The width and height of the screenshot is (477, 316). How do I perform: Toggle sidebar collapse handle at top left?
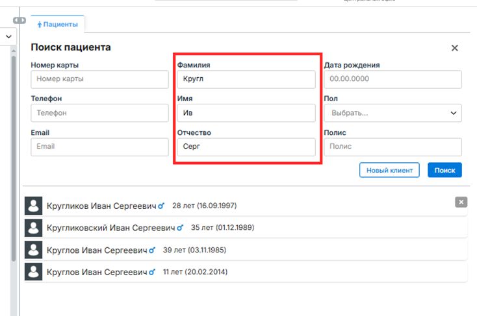[19, 21]
